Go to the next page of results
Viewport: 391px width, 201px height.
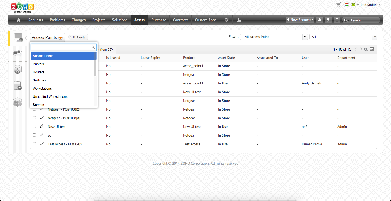361,49
